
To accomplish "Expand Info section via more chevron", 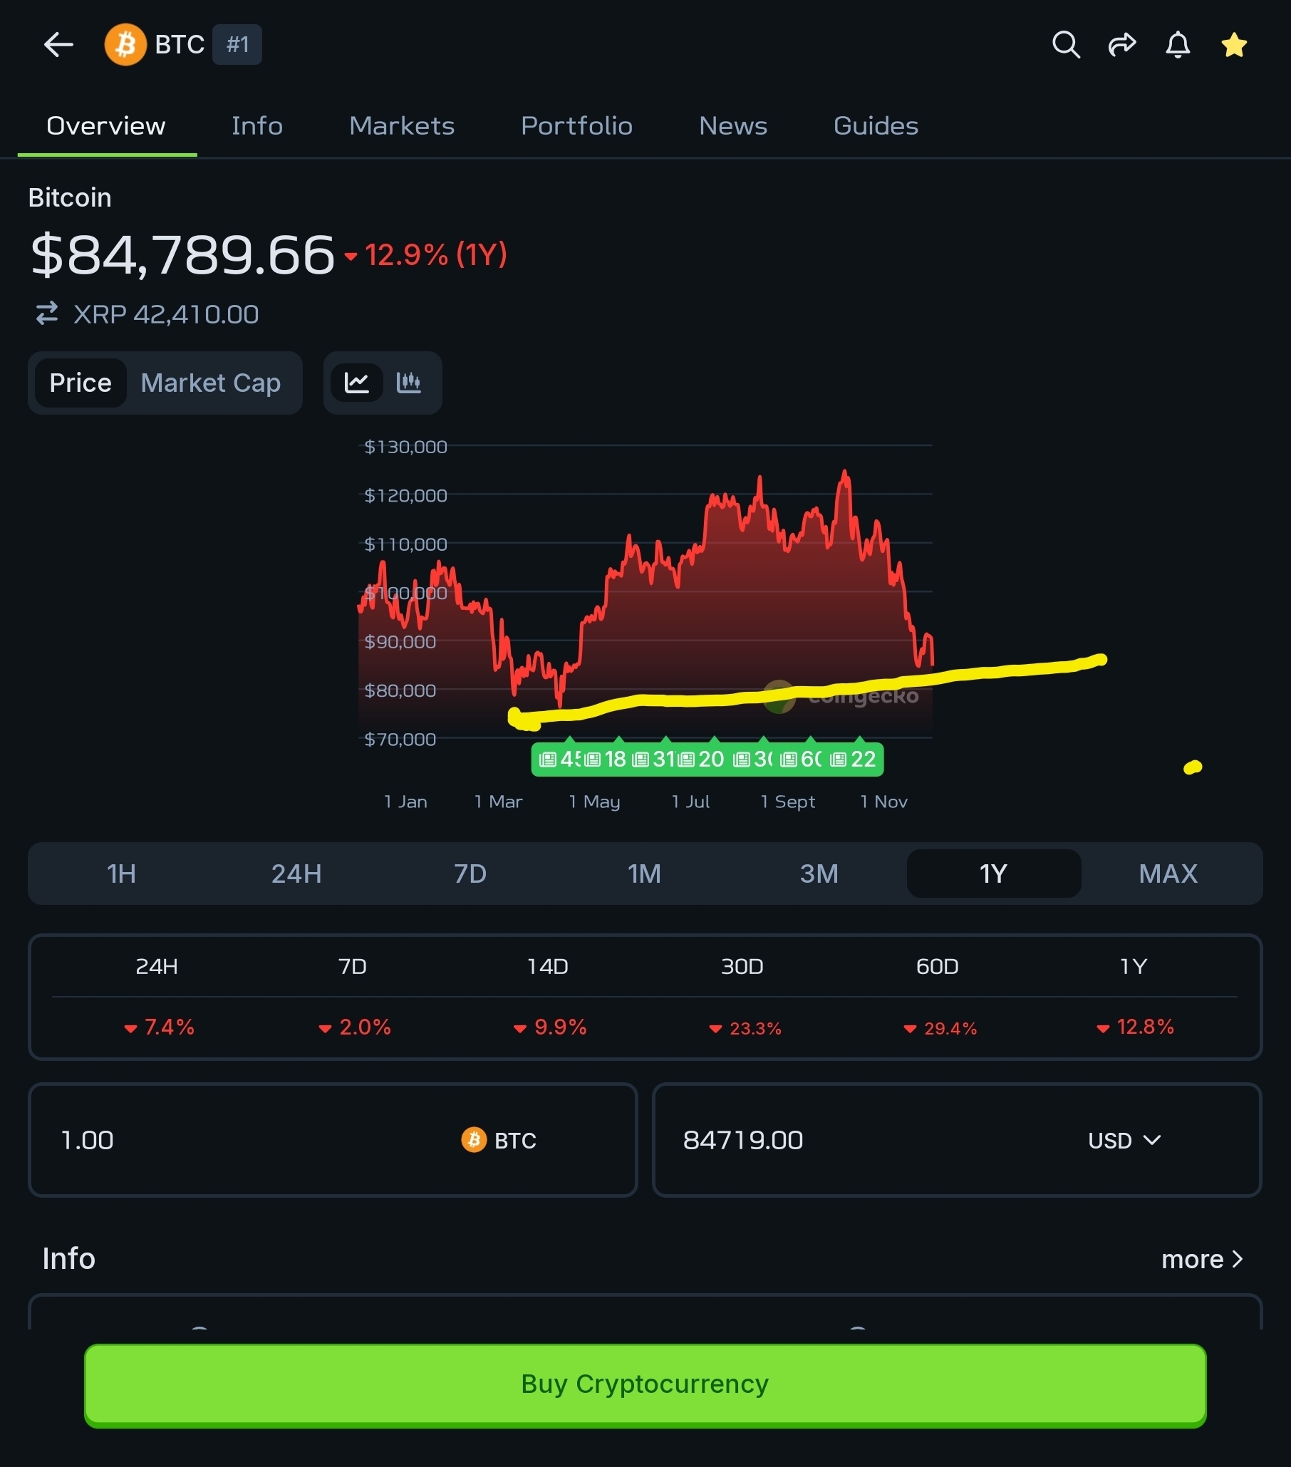I will [1202, 1259].
